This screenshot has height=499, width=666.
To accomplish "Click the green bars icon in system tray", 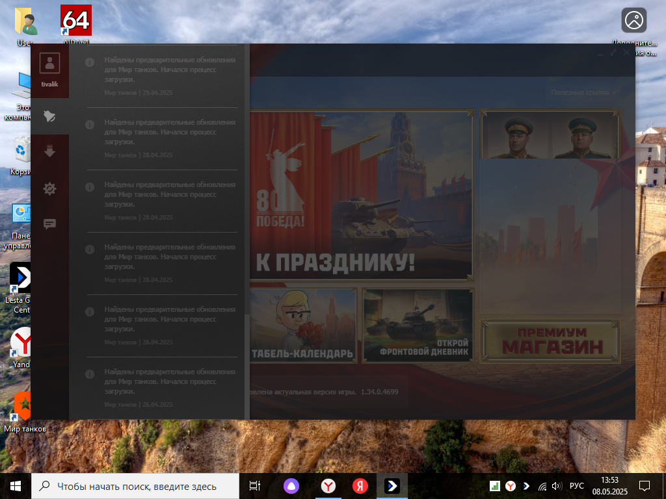I will (494, 486).
